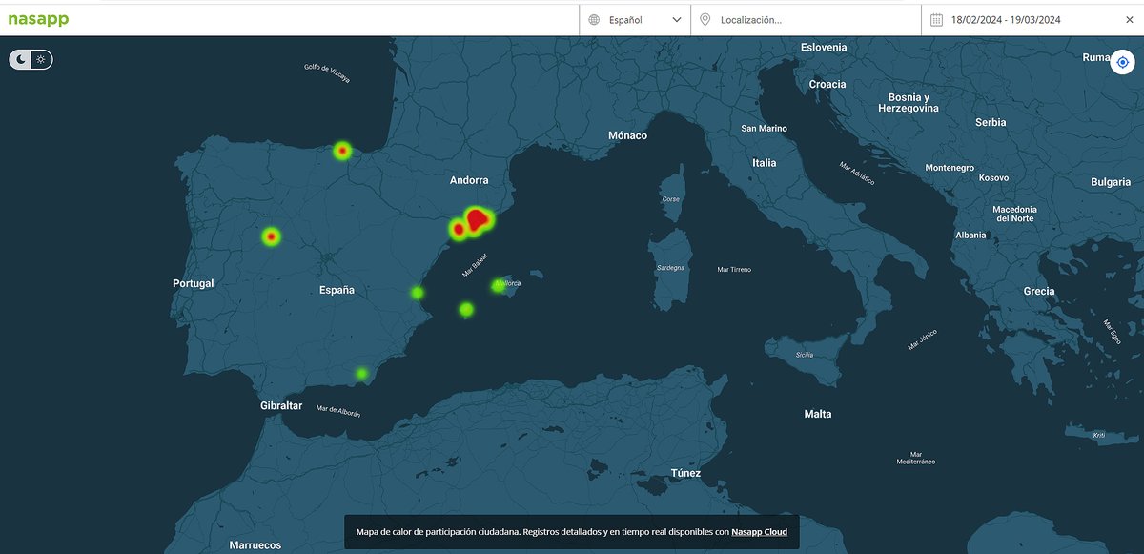
Task: Click the large red heat cluster below Andorra
Action: pos(477,220)
